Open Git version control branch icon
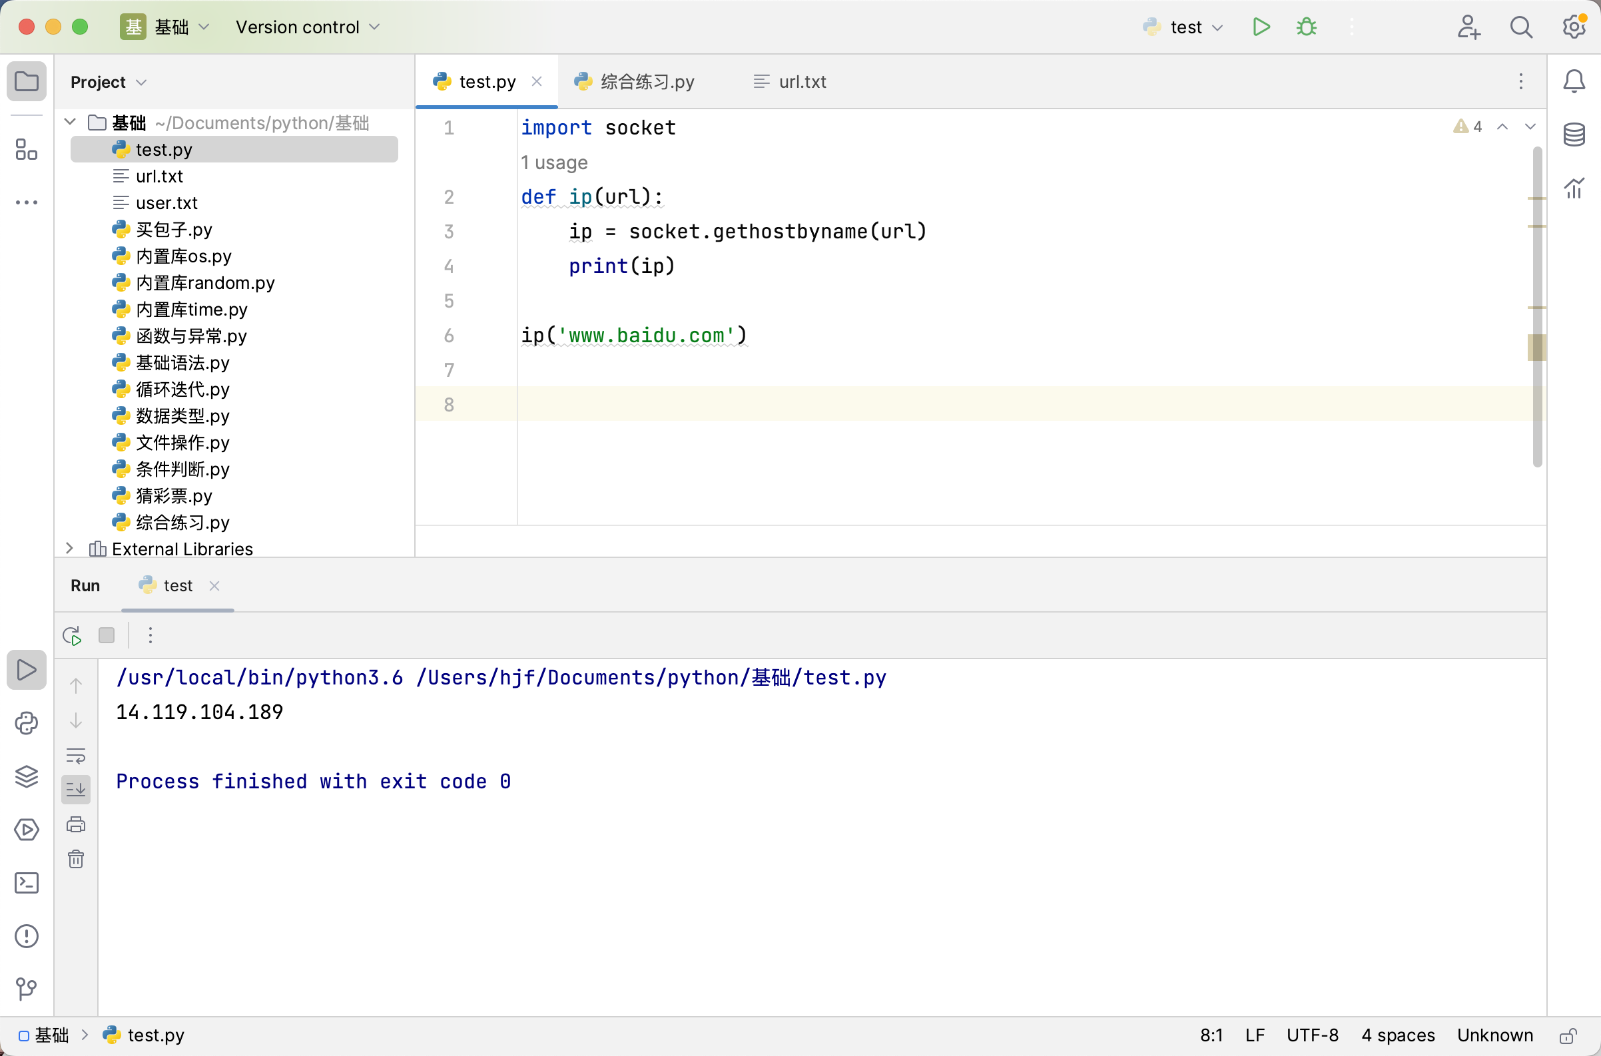This screenshot has width=1601, height=1056. [x=26, y=989]
